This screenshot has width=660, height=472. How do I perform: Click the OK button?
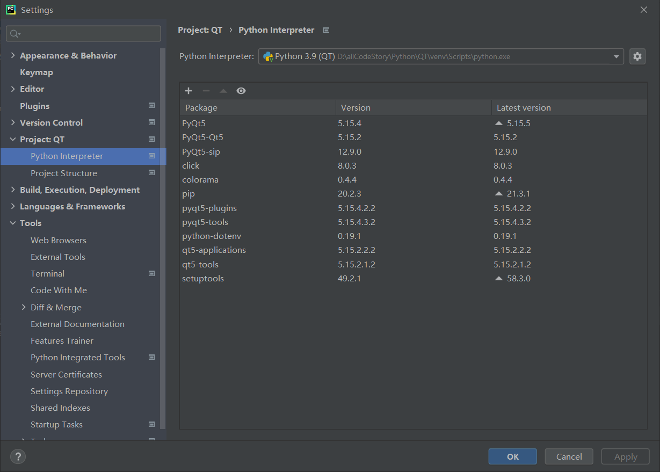pos(512,456)
